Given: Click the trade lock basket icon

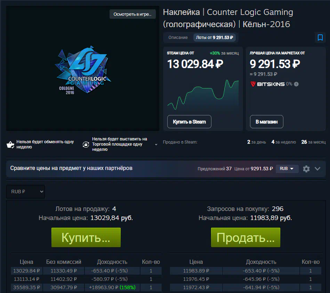Looking at the screenshot, I should point(10,145).
